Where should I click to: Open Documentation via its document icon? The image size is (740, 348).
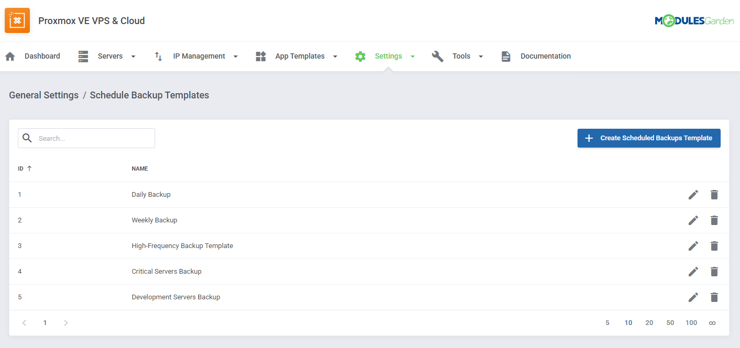point(506,56)
